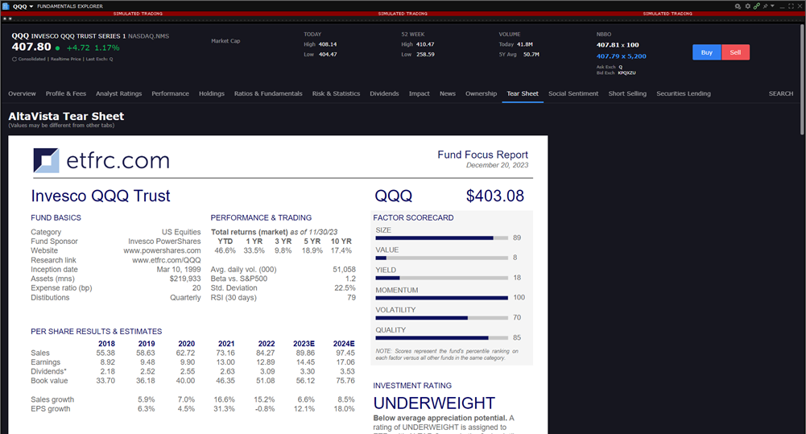Screen dimensions: 806x434
Task: Click the NBBO ask price 407.81 x 100
Action: coord(618,45)
